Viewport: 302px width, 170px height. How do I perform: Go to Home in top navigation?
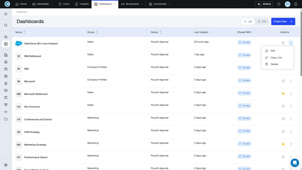(x=21, y=4)
